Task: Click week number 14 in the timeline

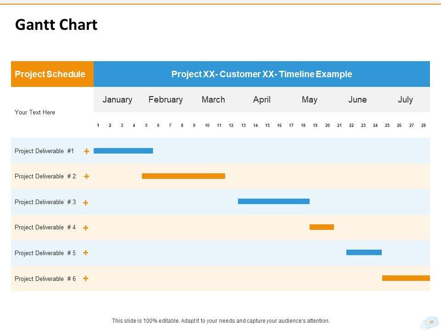Action: (255, 125)
